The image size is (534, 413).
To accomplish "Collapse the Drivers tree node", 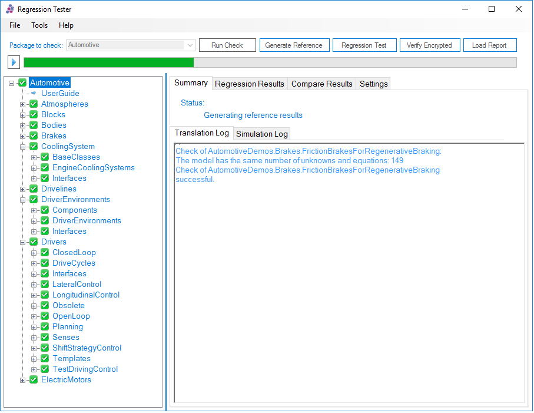I will (x=22, y=242).
